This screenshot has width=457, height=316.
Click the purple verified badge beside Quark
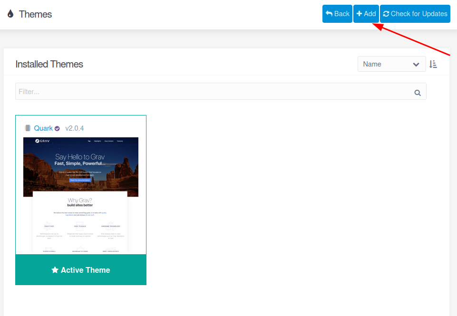[x=57, y=128]
